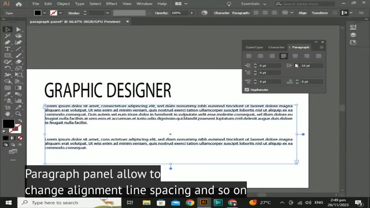Select the Paintbrush tool
The image size is (370, 208).
(x=18, y=55)
